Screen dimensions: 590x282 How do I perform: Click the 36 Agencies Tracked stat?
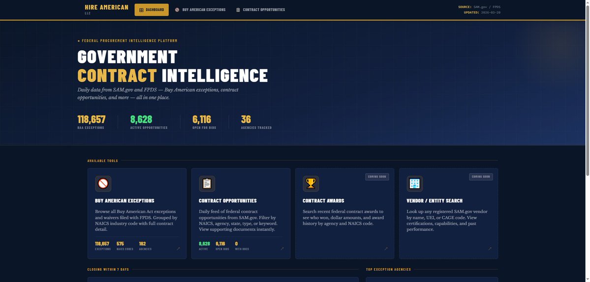256,122
